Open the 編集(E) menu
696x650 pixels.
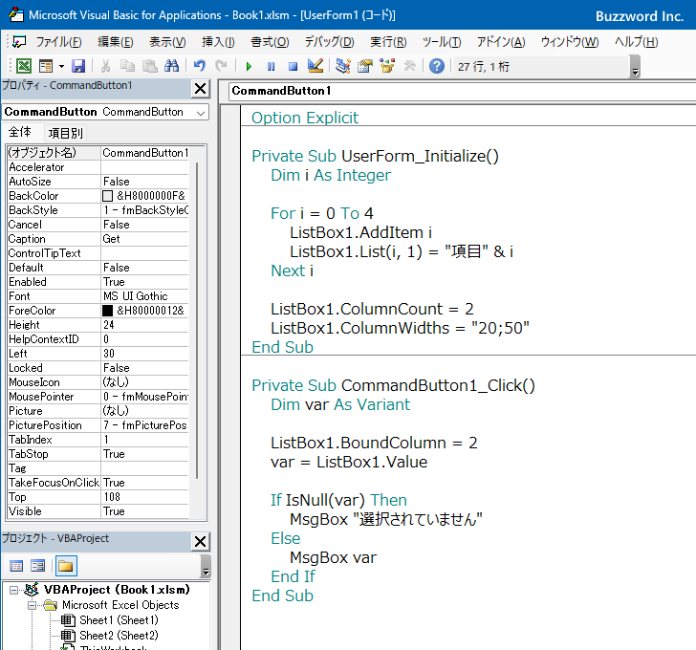click(x=116, y=42)
